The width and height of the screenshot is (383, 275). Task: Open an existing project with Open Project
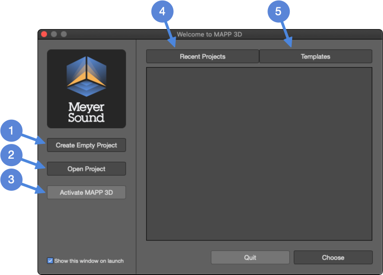click(86, 169)
